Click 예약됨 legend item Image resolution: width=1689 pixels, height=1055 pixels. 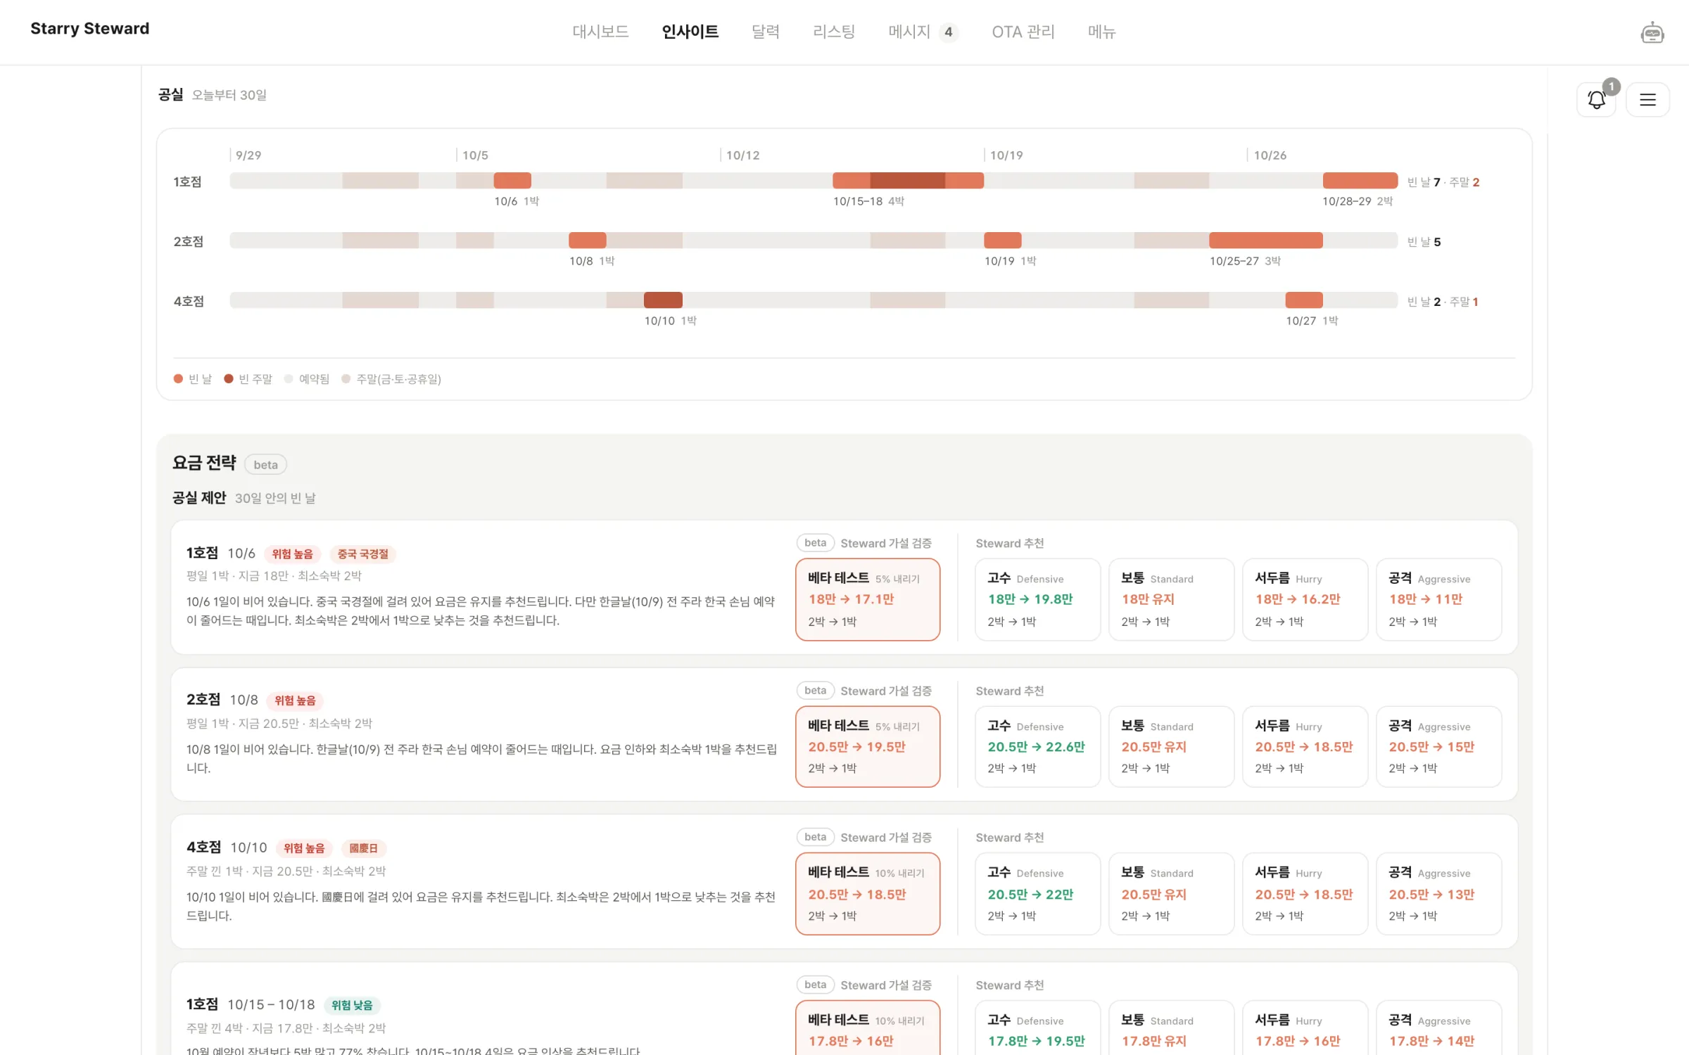coord(307,379)
